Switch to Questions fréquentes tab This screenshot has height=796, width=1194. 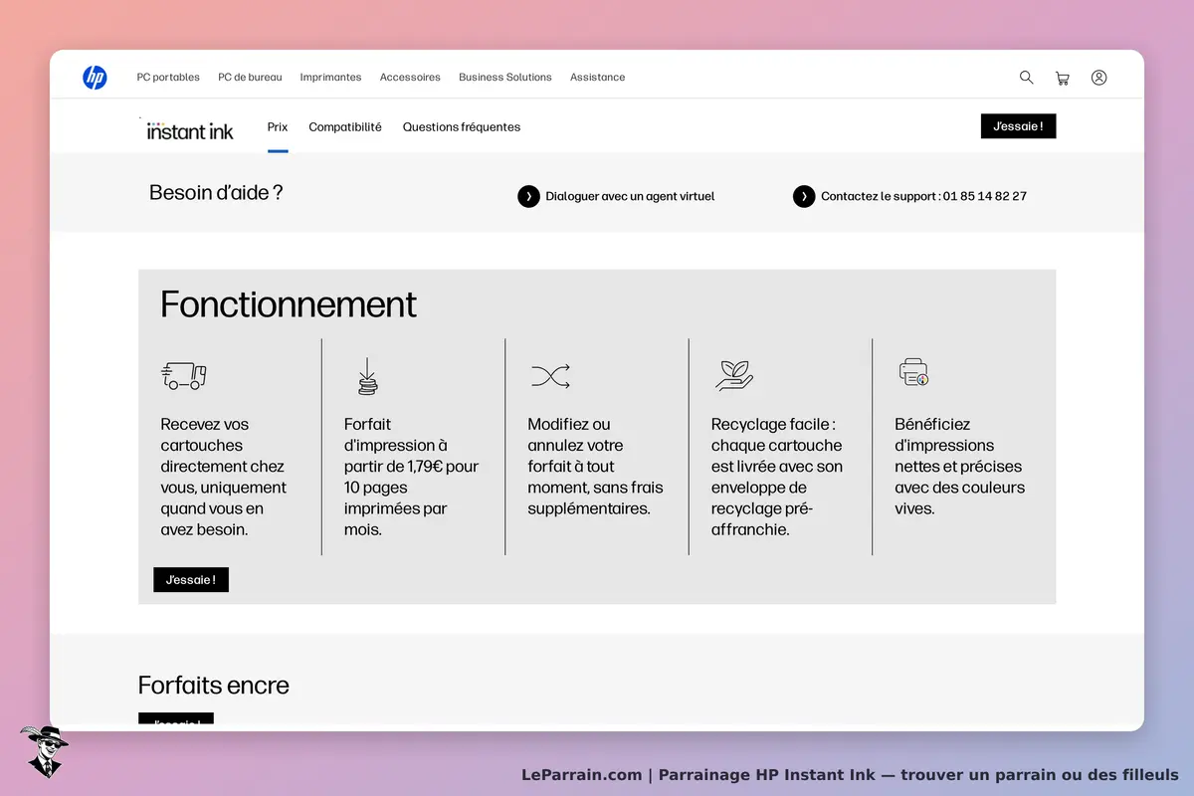coord(462,127)
